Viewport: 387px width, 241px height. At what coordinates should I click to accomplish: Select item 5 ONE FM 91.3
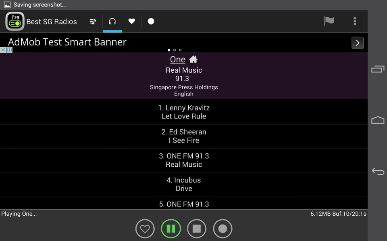[x=184, y=203]
